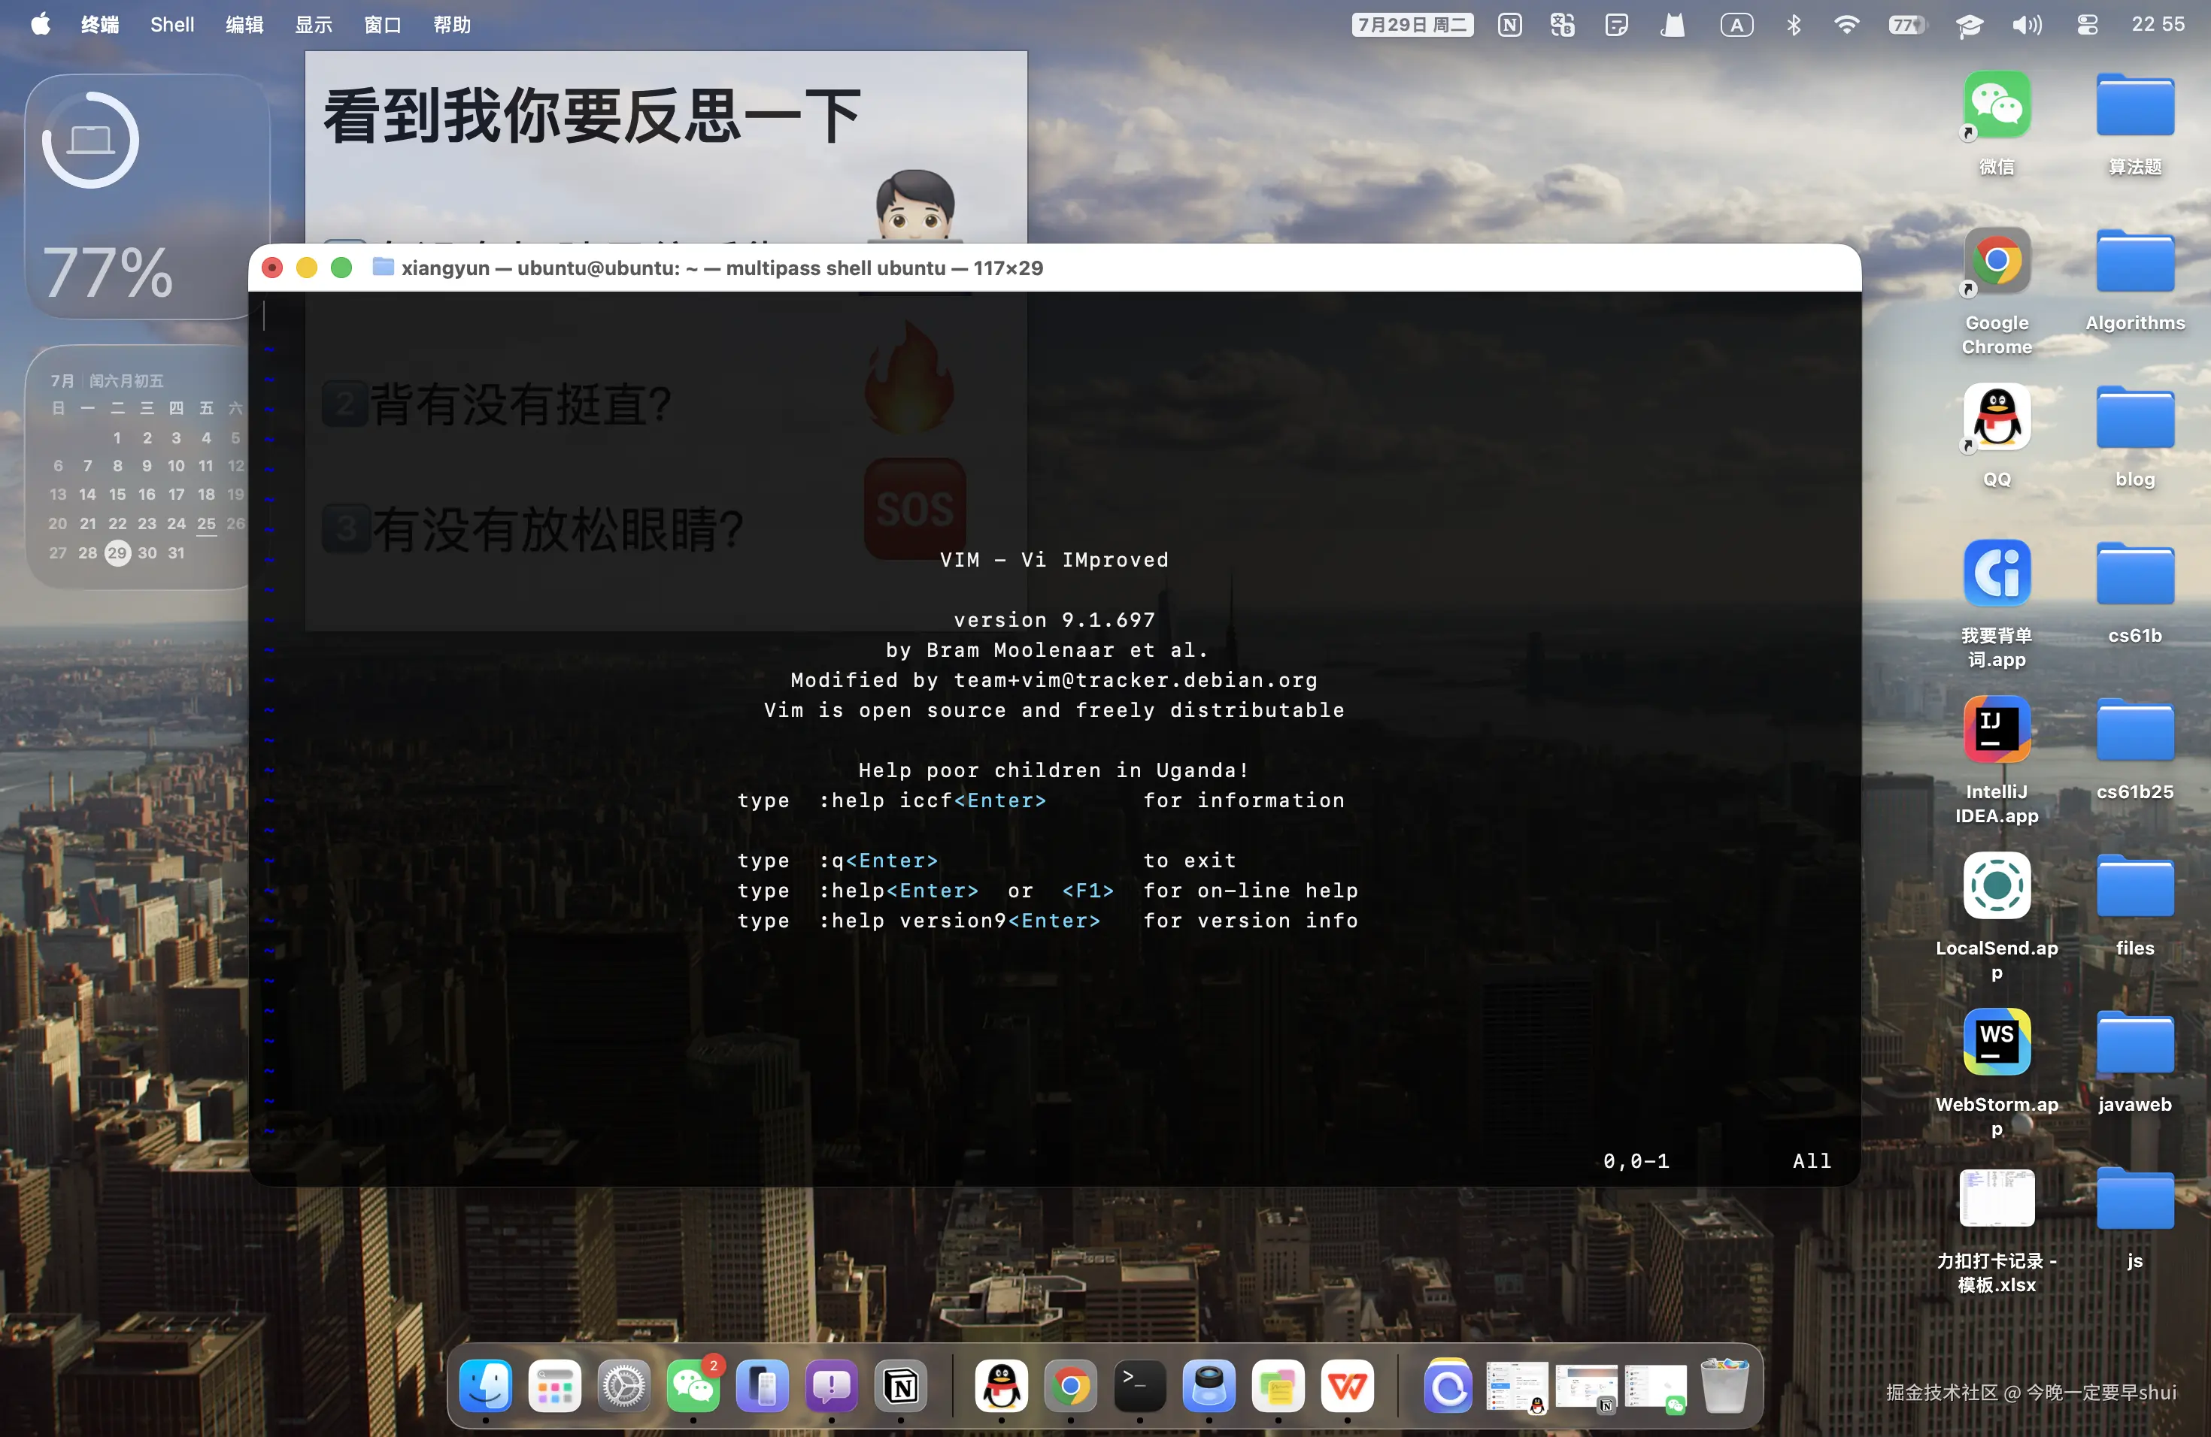Open System Settings from the Dock
The width and height of the screenshot is (2211, 1437).
pyautogui.click(x=623, y=1386)
